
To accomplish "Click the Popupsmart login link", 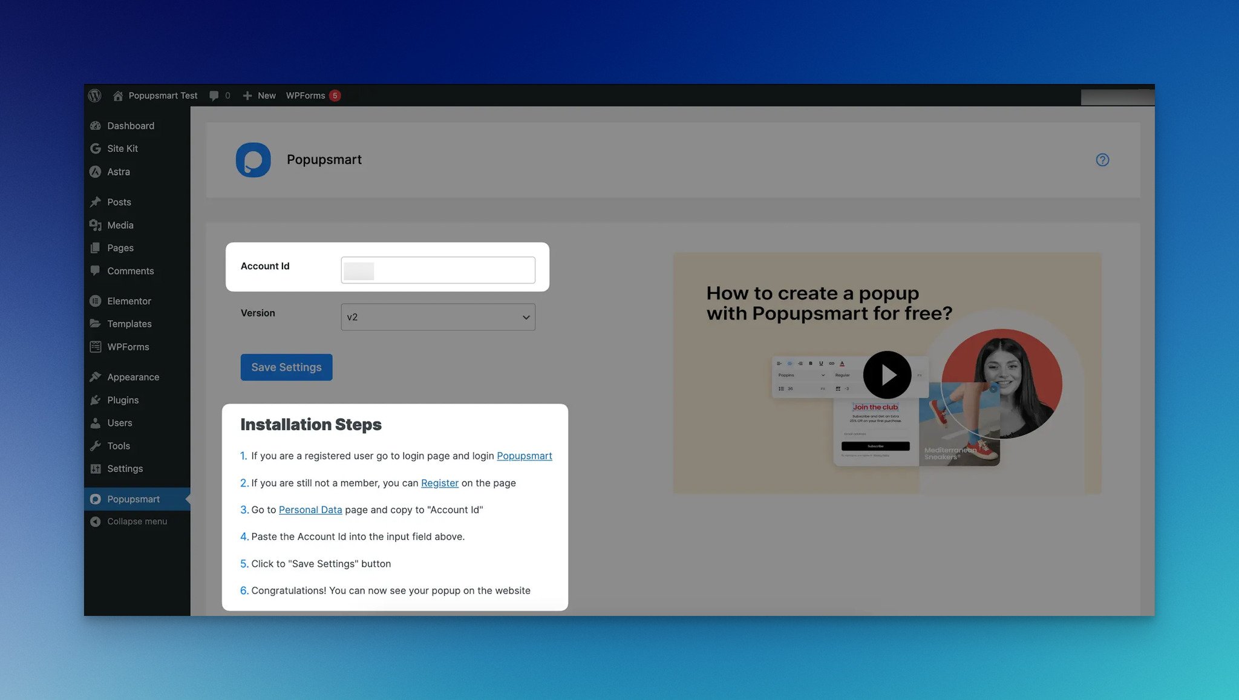I will tap(524, 456).
